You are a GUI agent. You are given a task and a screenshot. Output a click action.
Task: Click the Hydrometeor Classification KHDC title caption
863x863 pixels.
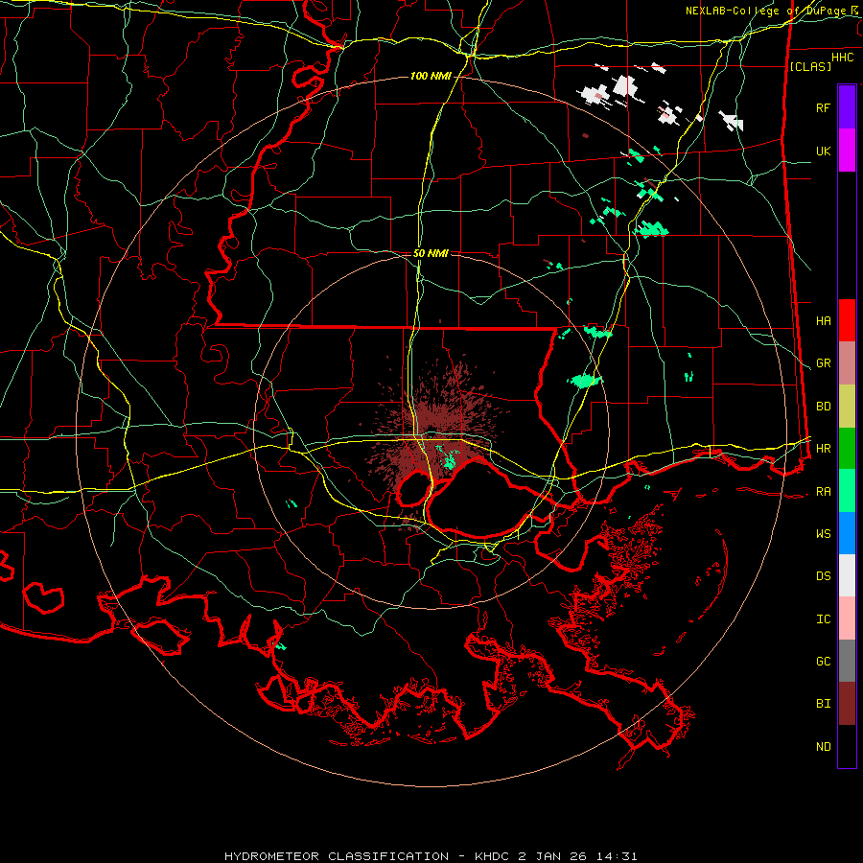(431, 856)
